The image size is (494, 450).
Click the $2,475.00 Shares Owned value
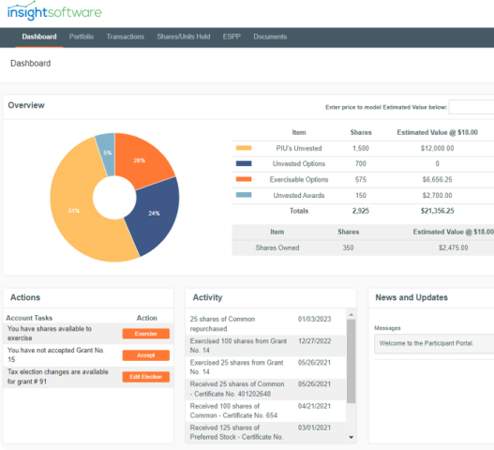(x=453, y=247)
